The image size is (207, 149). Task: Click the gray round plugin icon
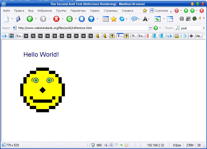point(182,19)
